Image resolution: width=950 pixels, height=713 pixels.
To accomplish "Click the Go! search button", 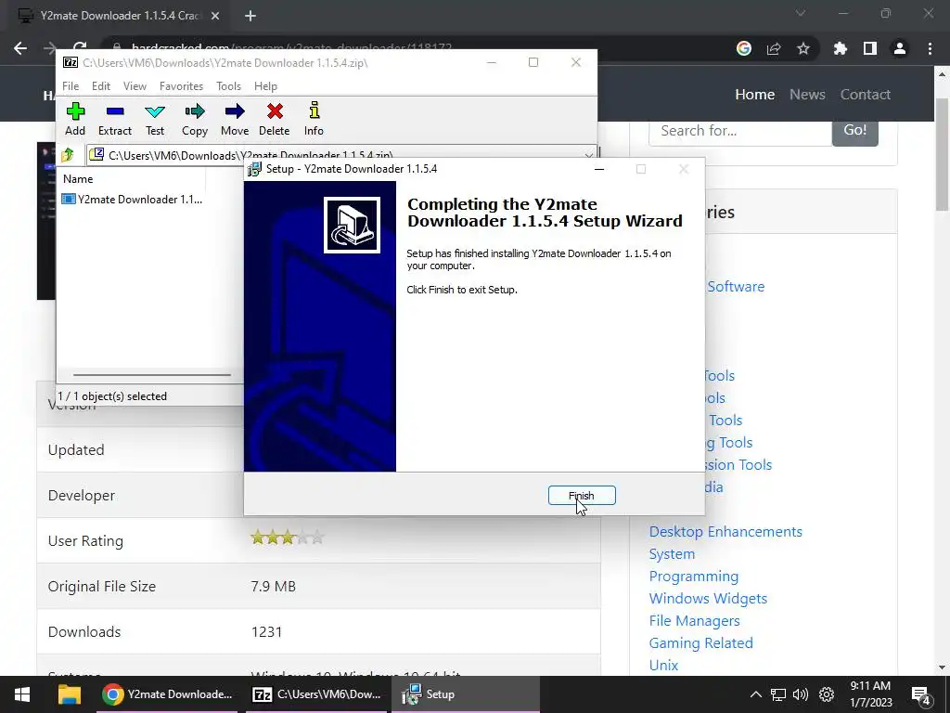I will (854, 130).
